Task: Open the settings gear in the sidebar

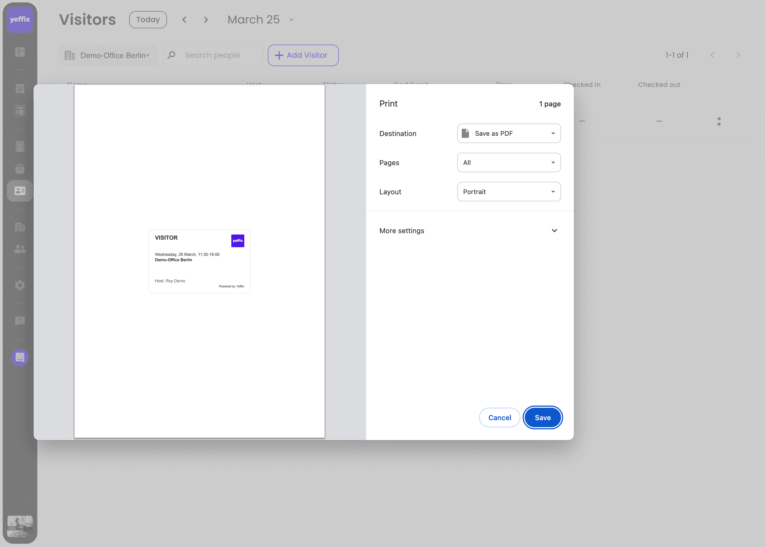Action: [x=20, y=285]
